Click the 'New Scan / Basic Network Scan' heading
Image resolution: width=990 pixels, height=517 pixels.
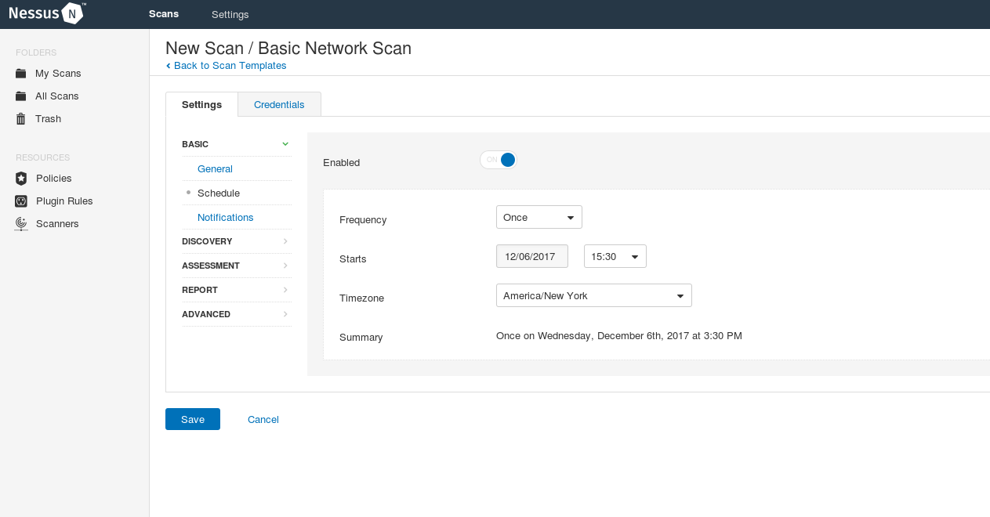click(x=288, y=48)
